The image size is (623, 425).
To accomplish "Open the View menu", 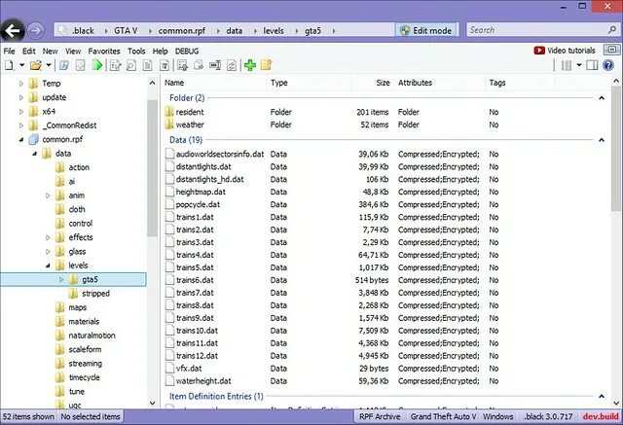I will [x=73, y=52].
